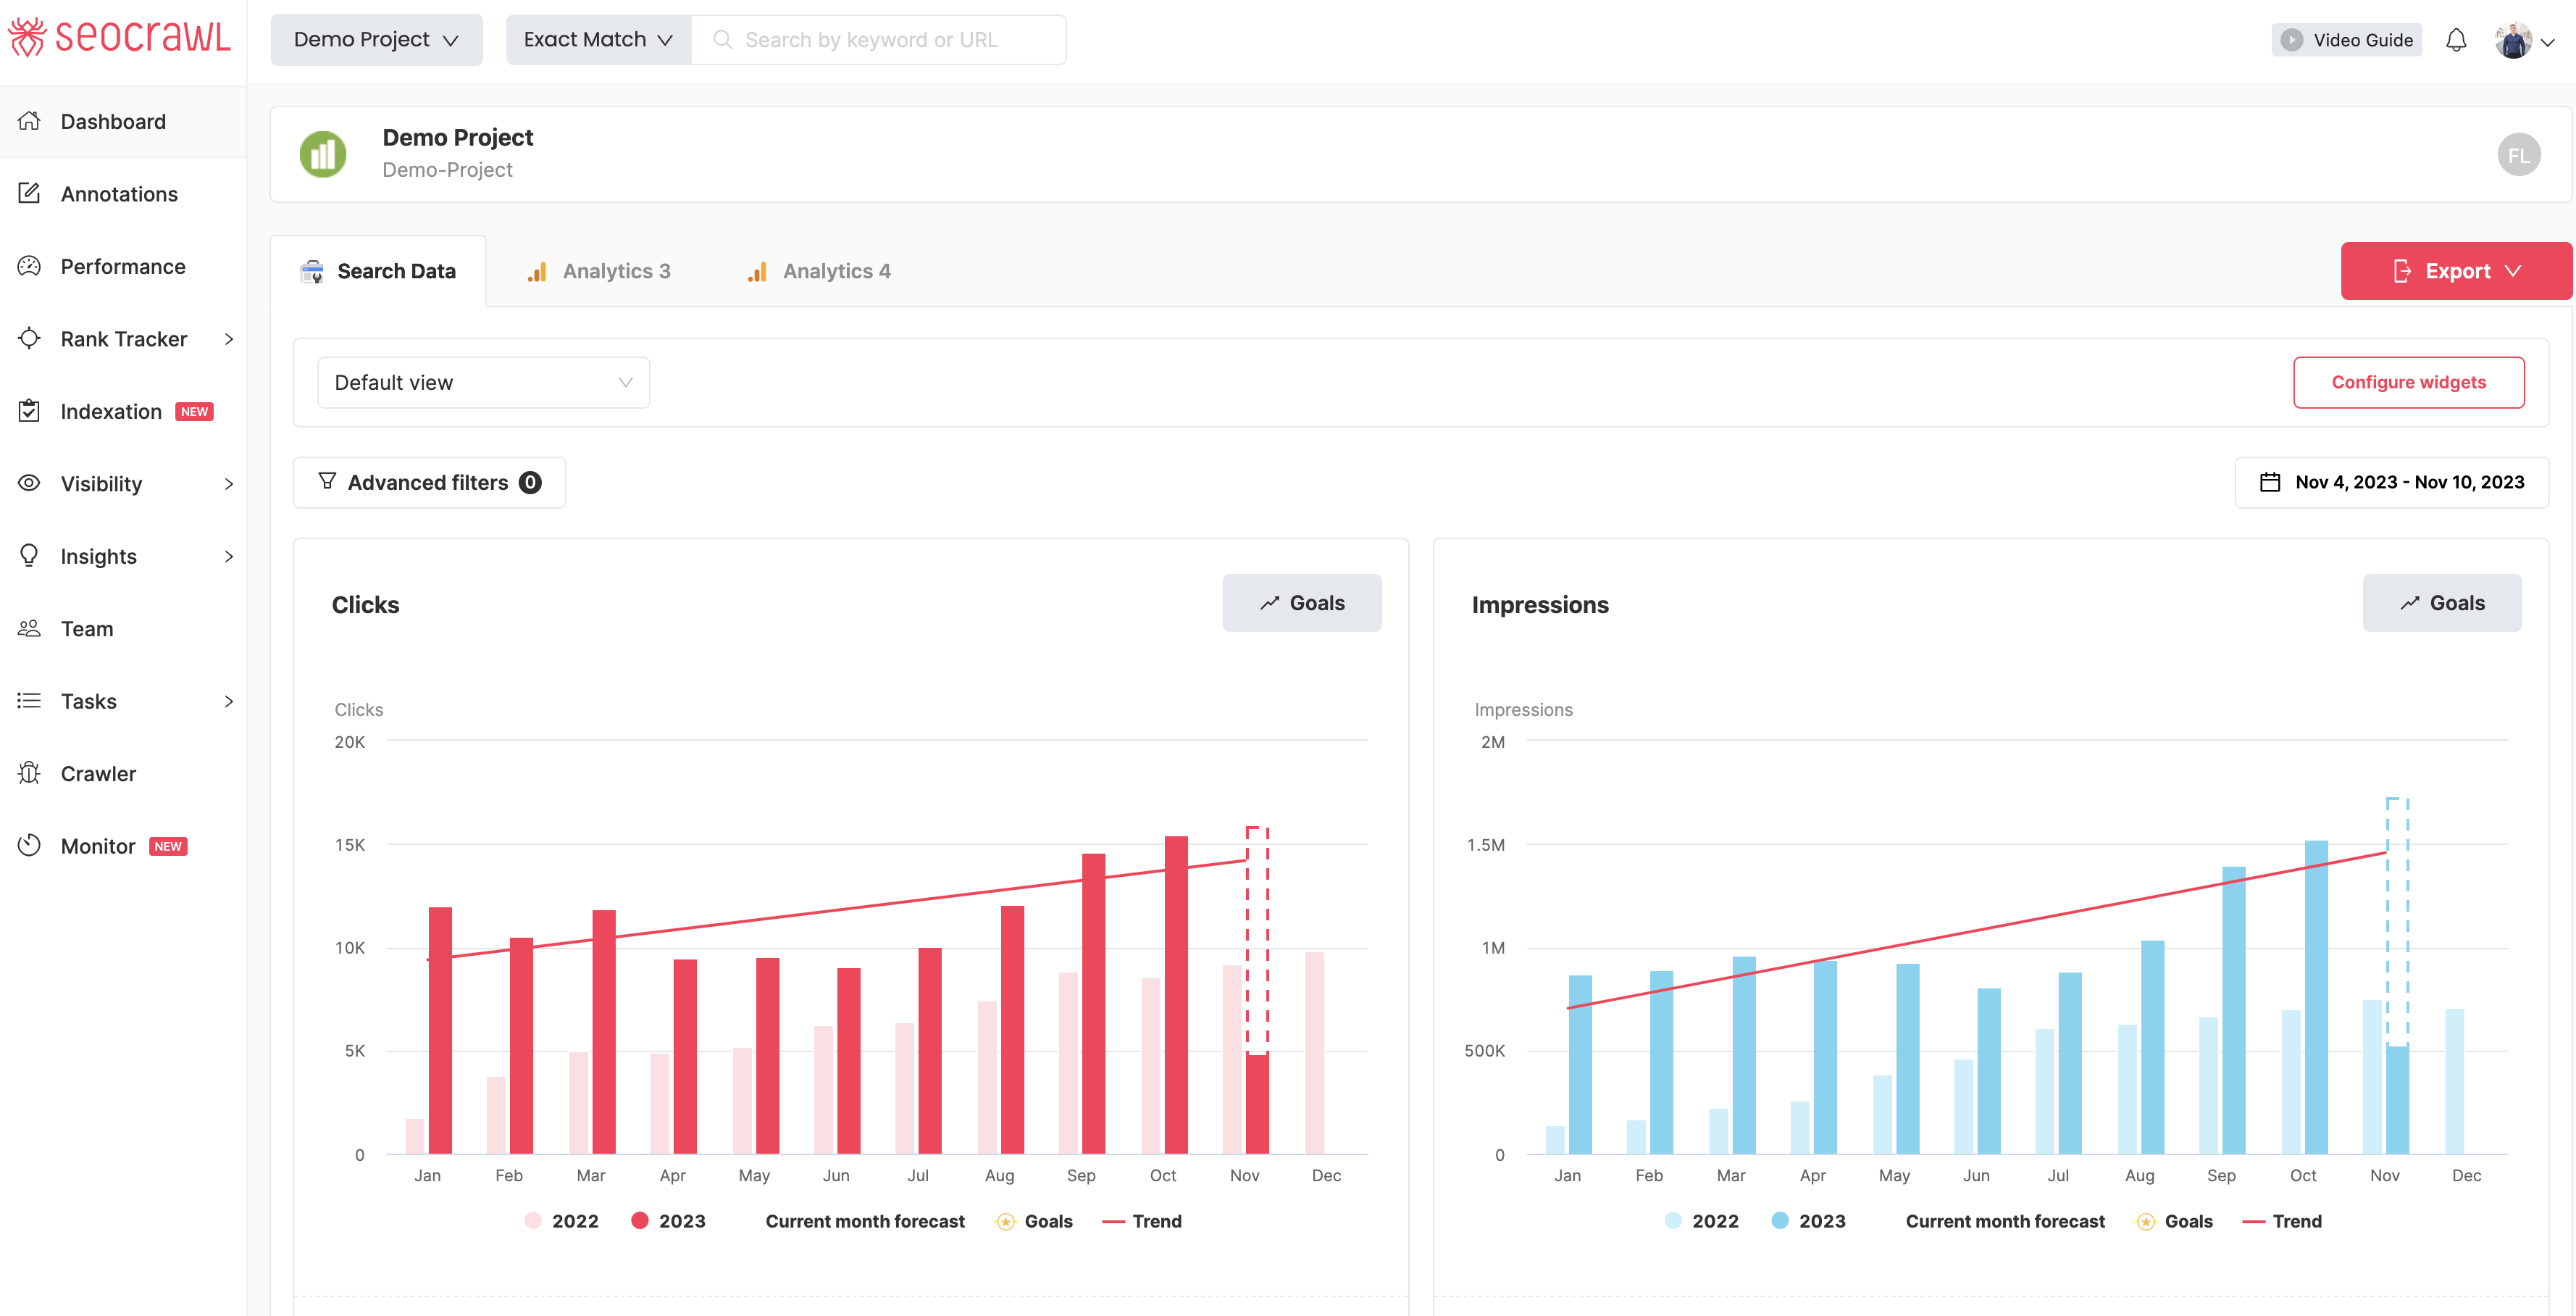Expand the Rank Tracker menu item
This screenshot has width=2576, height=1316.
(x=230, y=338)
